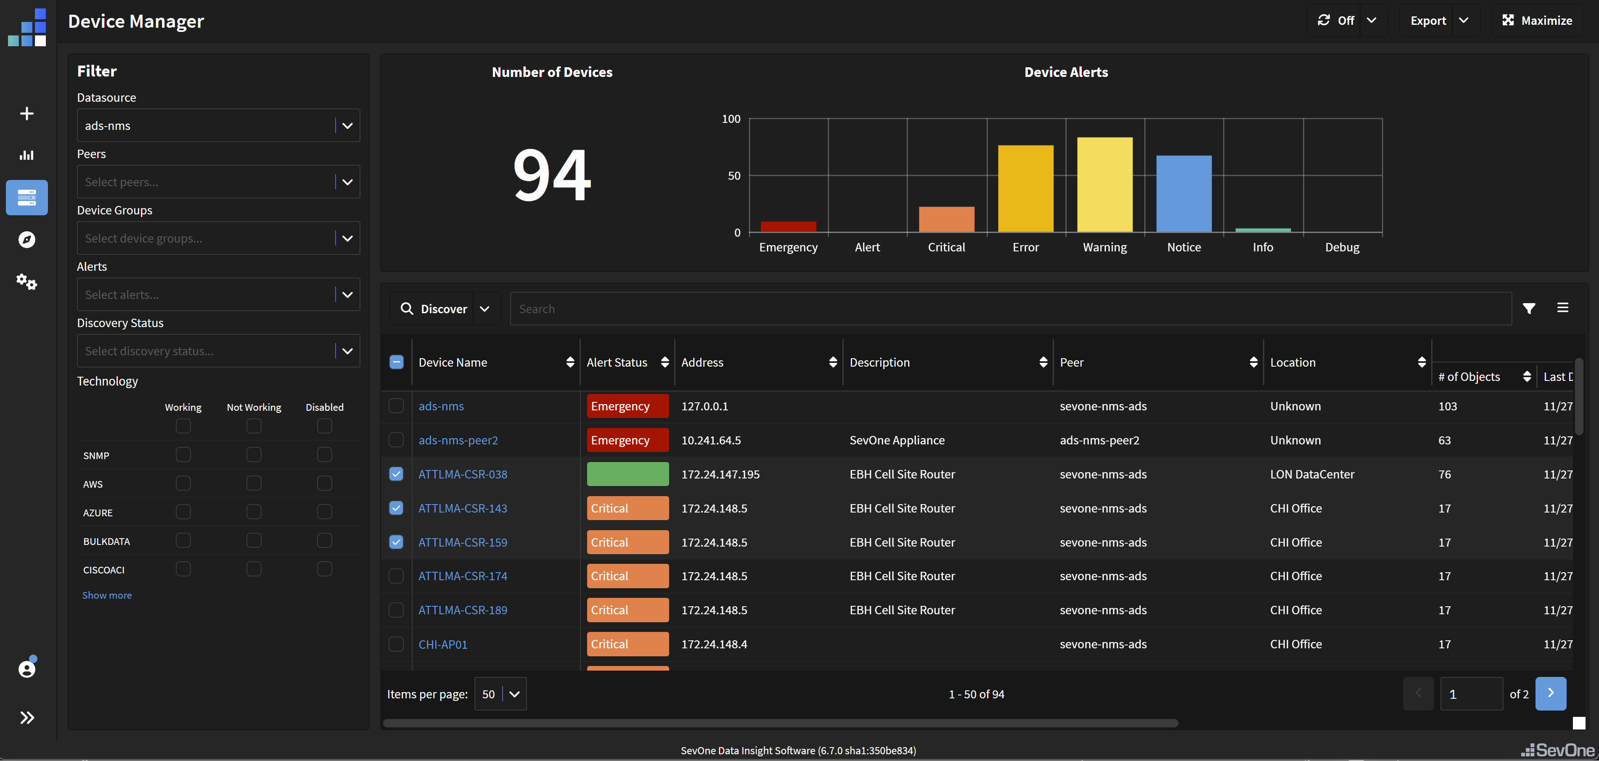Sort by Location column arrows
Screen dimensions: 1599x761
[x=1422, y=362]
